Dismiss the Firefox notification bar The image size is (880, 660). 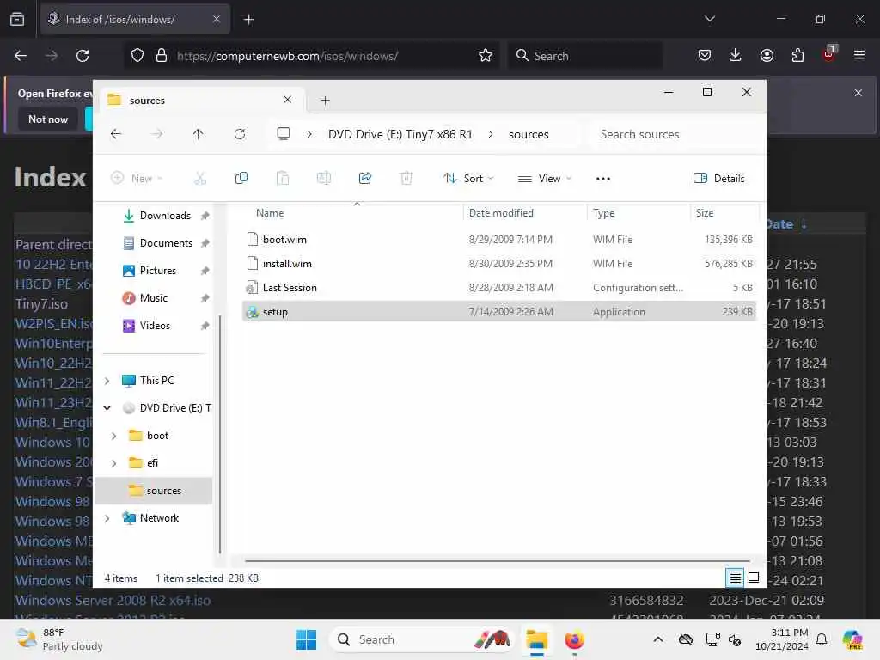859,93
